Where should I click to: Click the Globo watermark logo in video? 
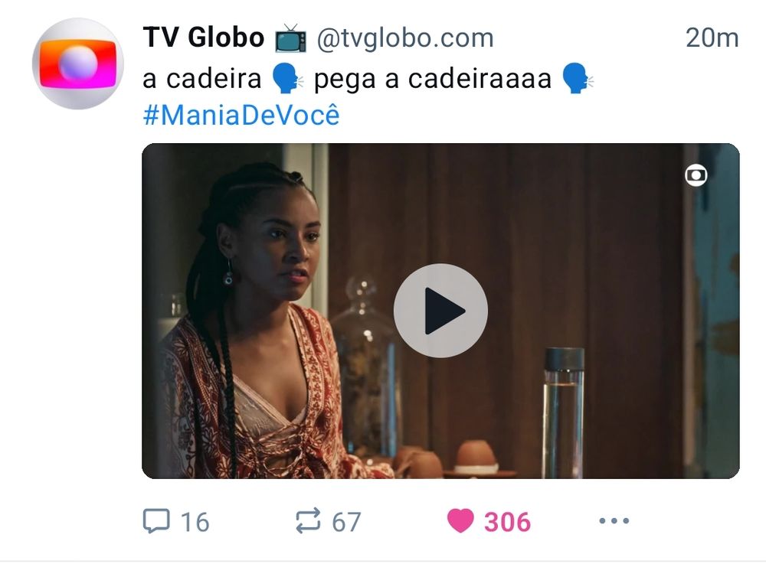tap(696, 175)
